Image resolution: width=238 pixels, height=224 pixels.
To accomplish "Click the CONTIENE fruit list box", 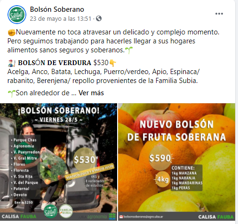I will tap(187, 178).
